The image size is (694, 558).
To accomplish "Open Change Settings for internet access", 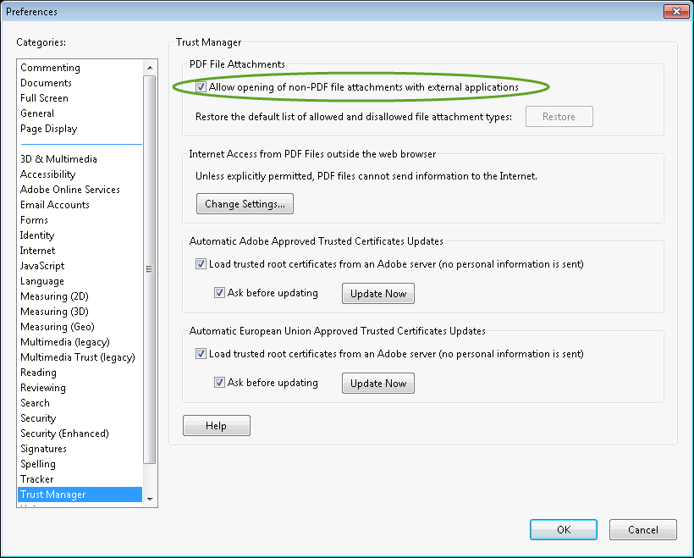I will point(244,203).
